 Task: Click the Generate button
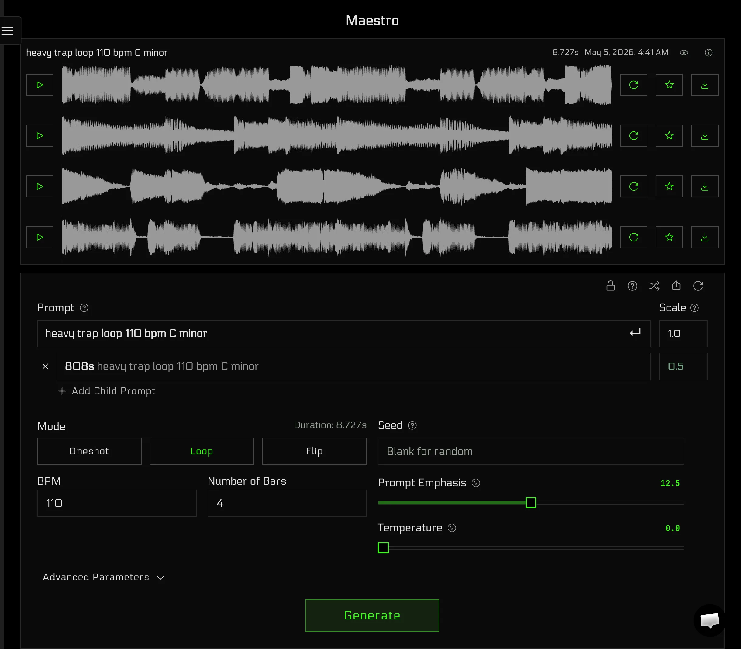pos(372,615)
